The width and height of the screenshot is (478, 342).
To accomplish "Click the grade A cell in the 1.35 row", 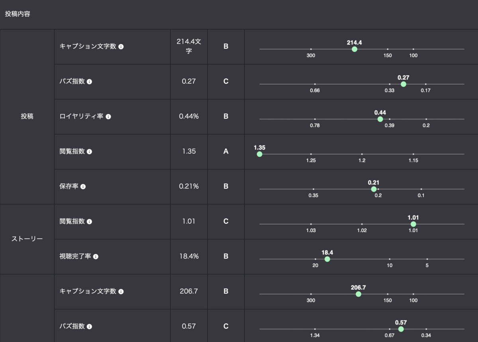I will coord(226,152).
